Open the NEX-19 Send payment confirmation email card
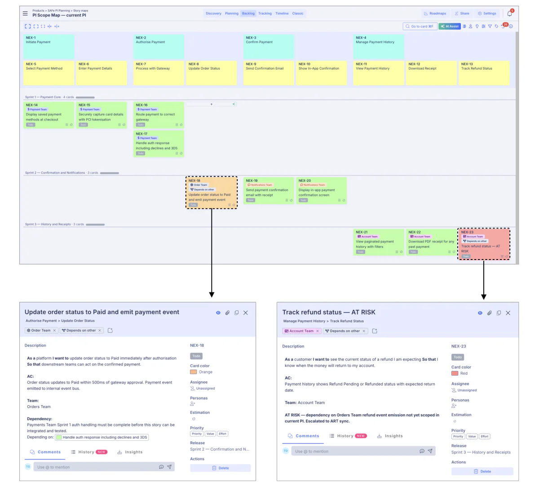539x488 pixels. (269, 191)
